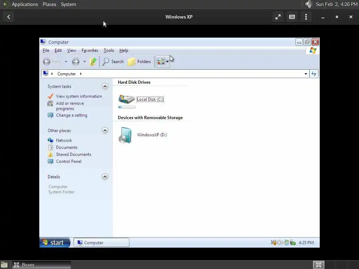Open the File menu

[46, 50]
